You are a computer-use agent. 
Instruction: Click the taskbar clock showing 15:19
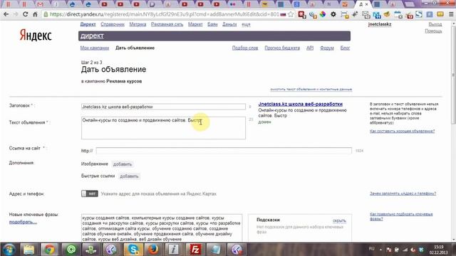(439, 250)
